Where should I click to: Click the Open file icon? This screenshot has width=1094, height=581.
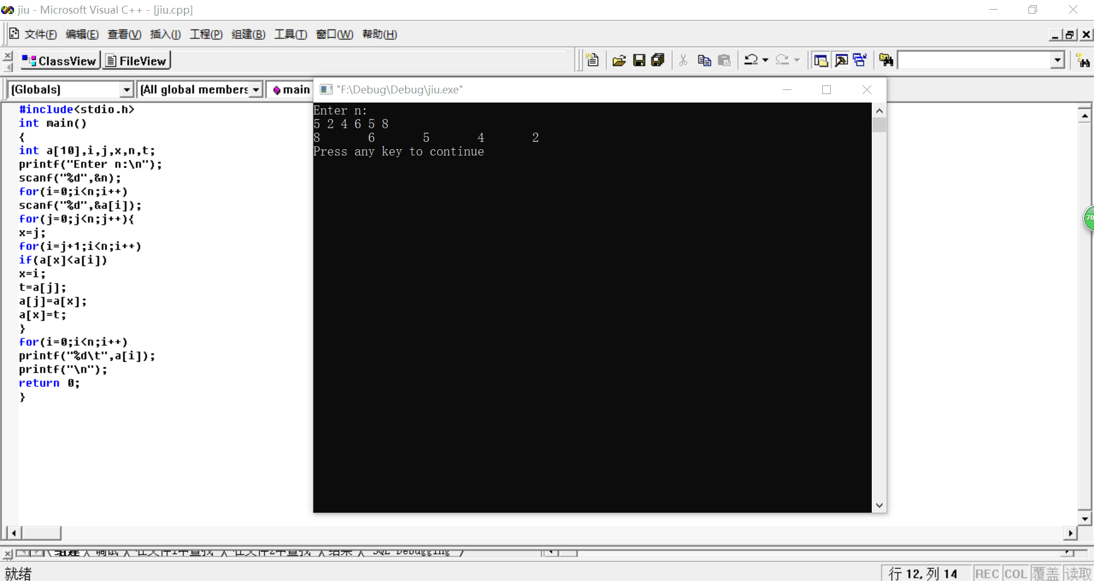tap(619, 60)
